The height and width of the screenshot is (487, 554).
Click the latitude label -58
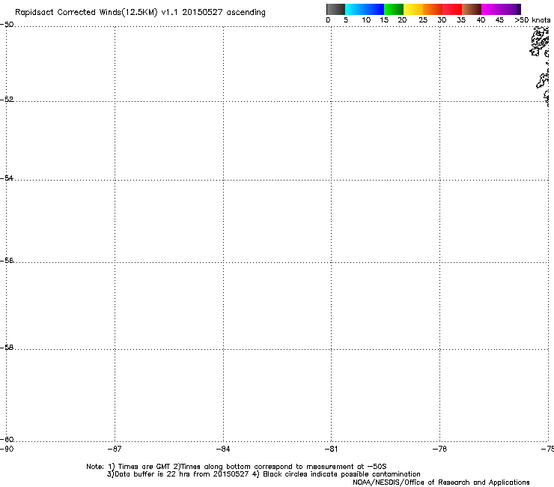pos(7,348)
